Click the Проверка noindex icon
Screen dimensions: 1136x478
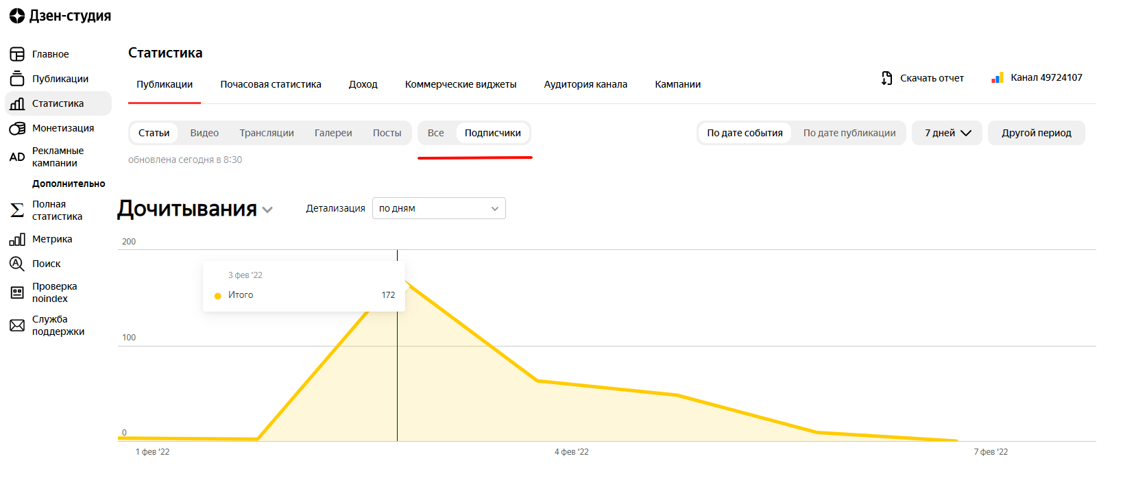coord(17,292)
